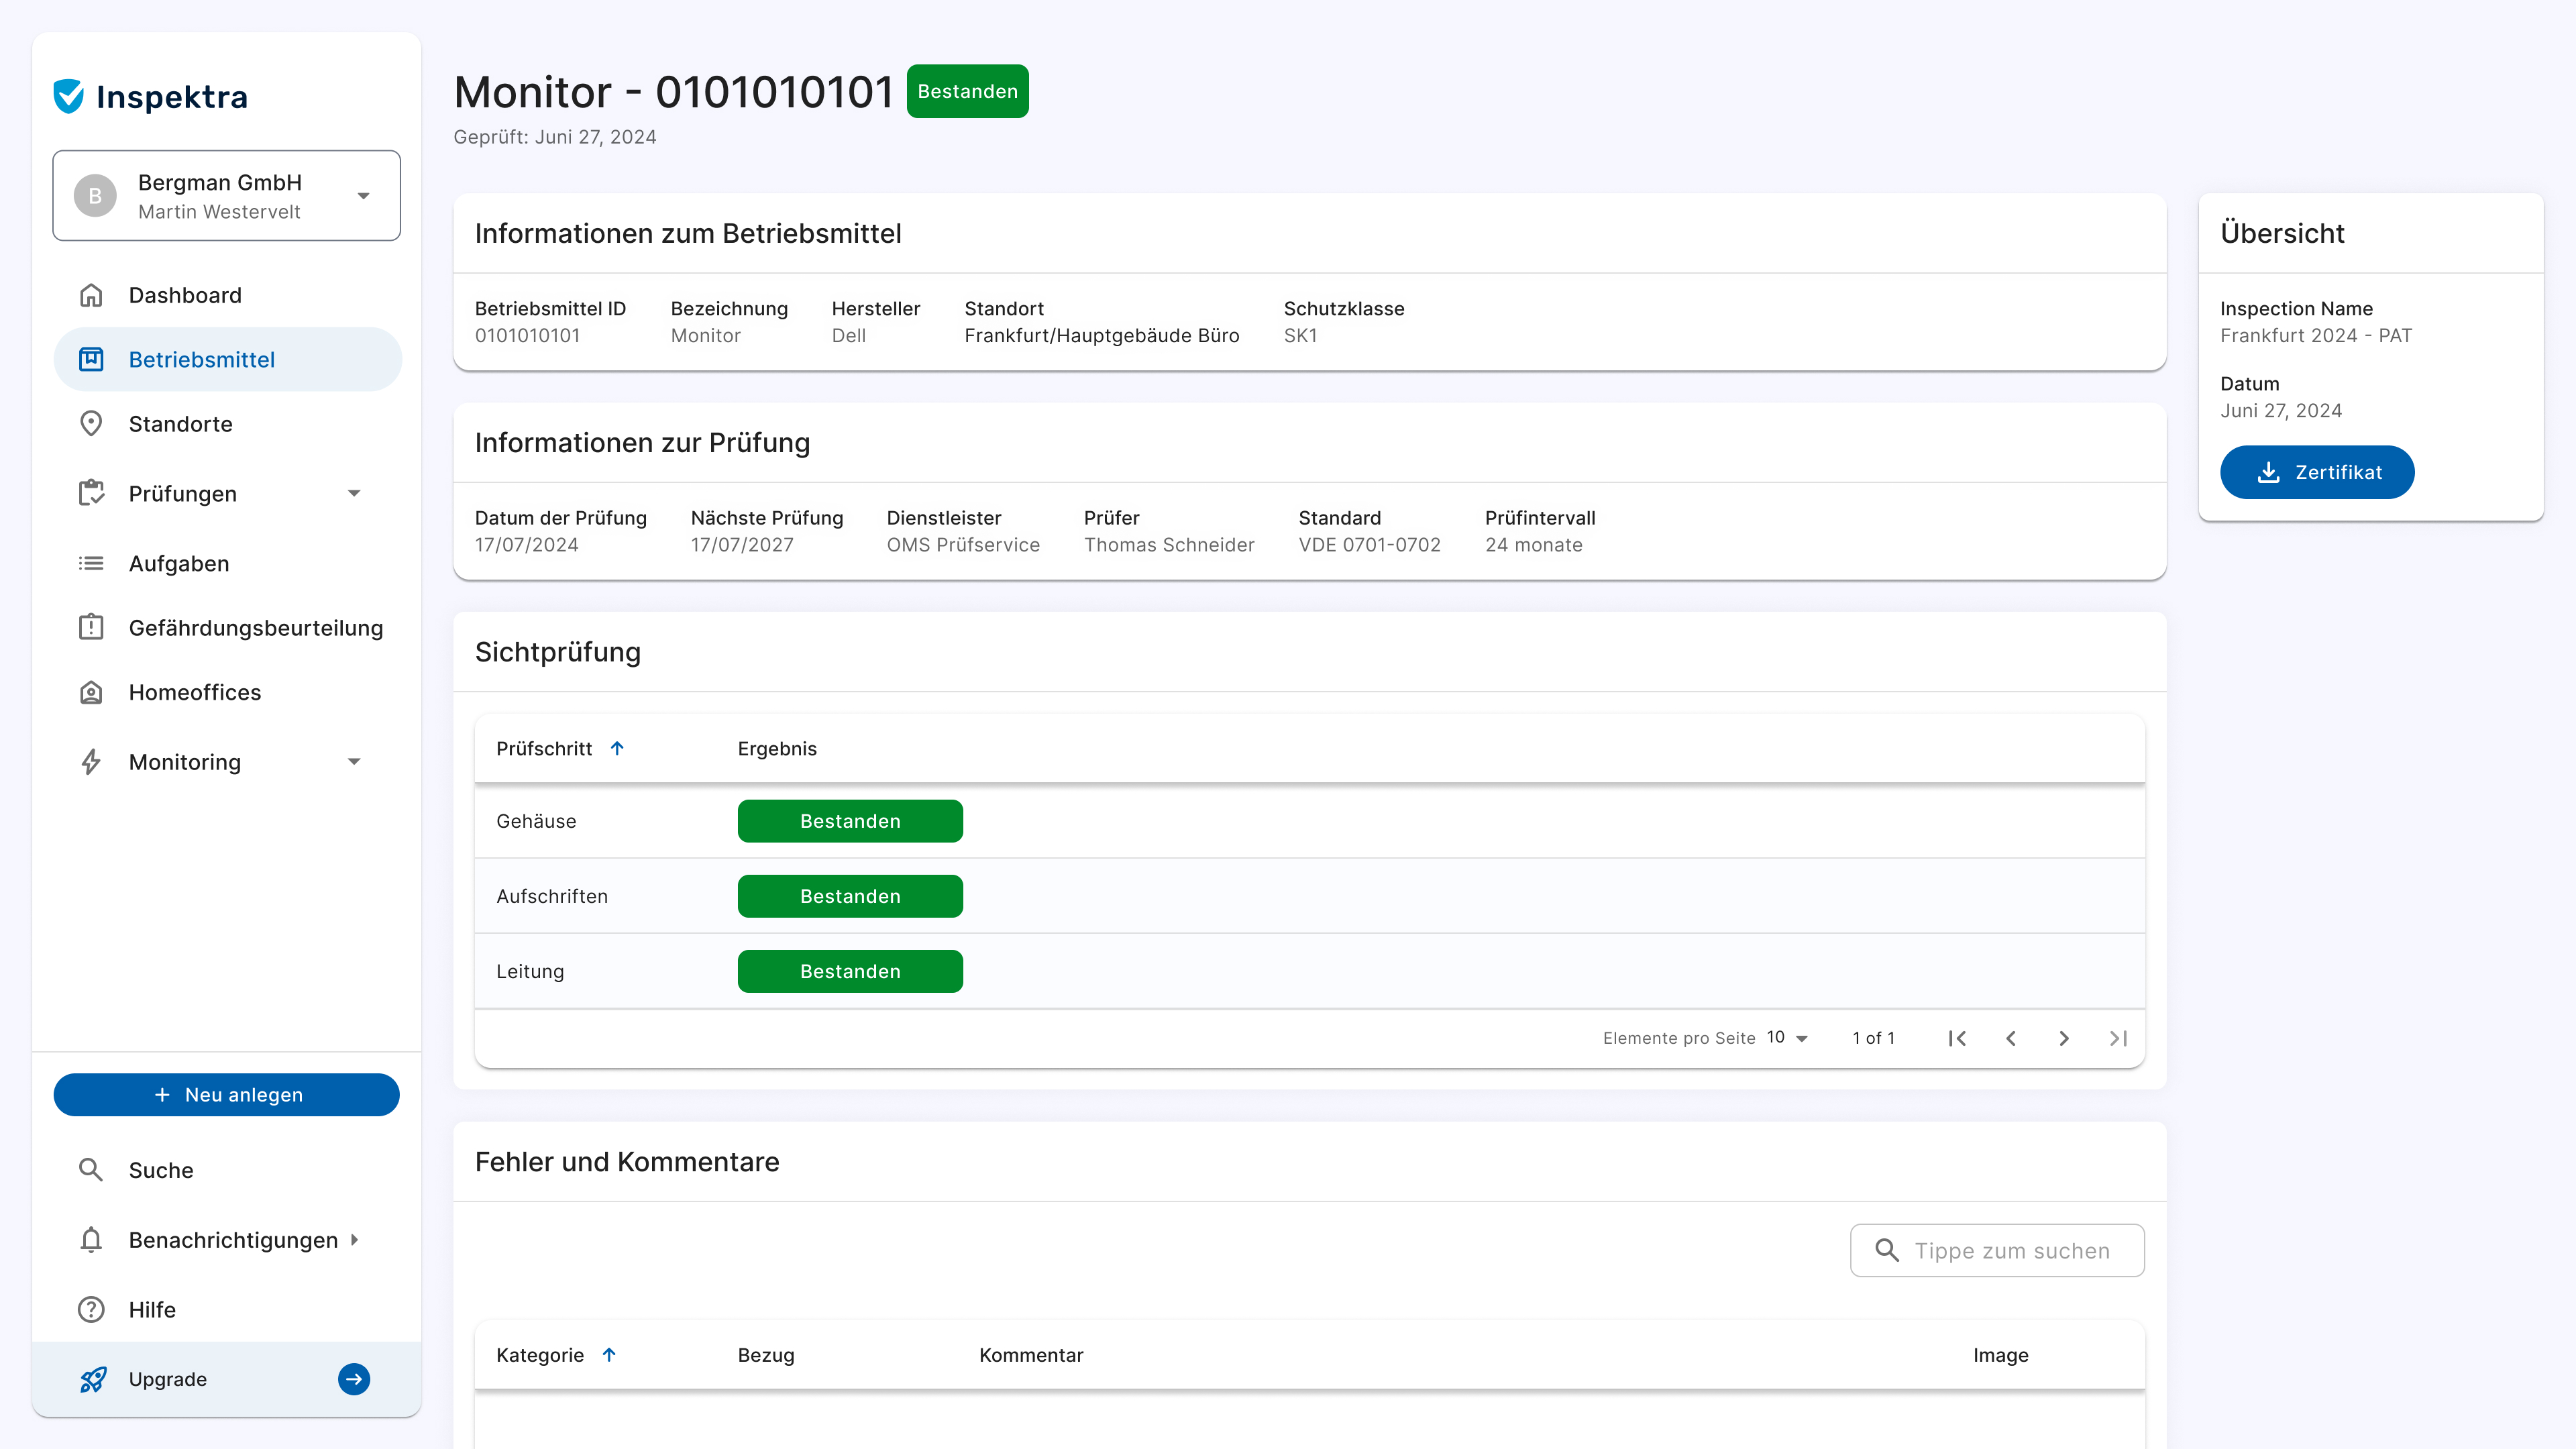Focus the Tippe zum suchen field
The width and height of the screenshot is (2576, 1449).
click(x=2010, y=1251)
